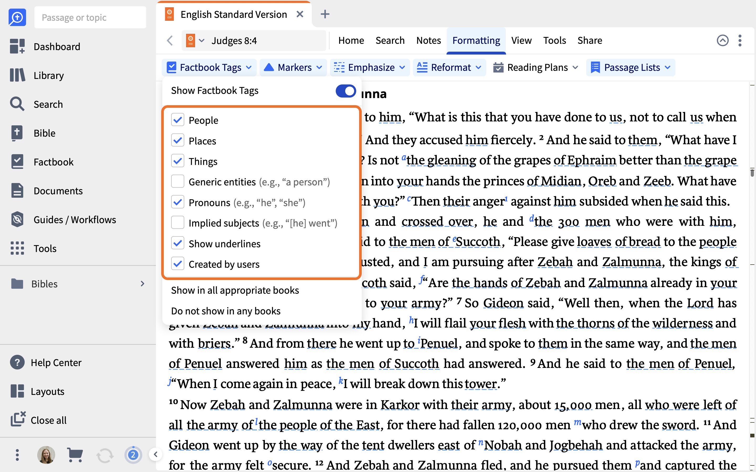Click the back navigation arrow
The width and height of the screenshot is (756, 472).
(170, 40)
